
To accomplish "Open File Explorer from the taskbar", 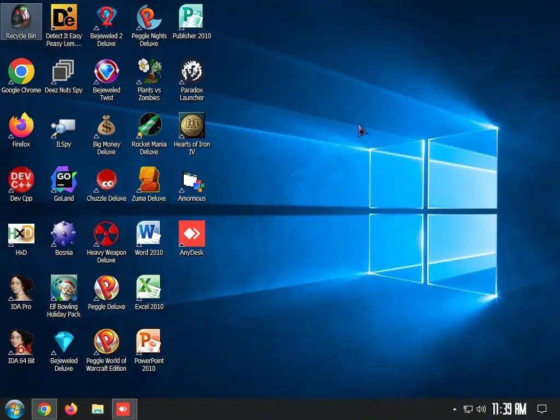I will click(x=97, y=409).
